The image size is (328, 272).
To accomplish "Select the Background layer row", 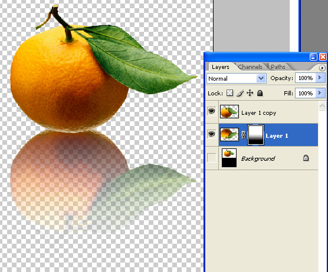I will [x=261, y=158].
